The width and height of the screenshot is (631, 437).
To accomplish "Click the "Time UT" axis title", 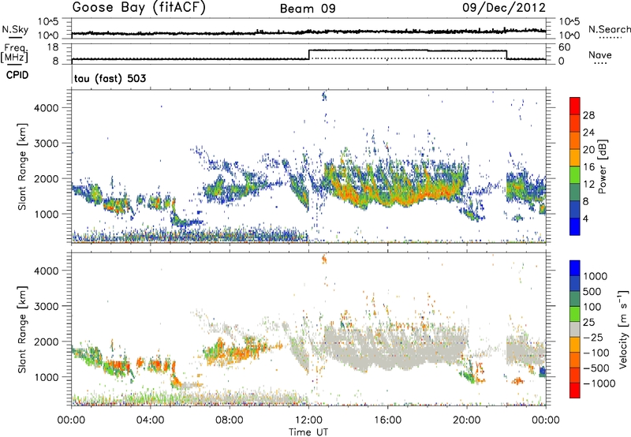I will (x=308, y=432).
